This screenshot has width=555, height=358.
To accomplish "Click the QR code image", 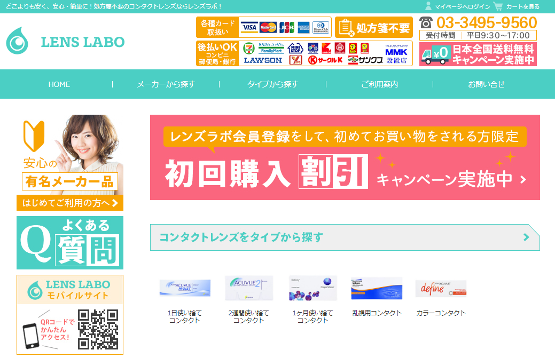I will (x=98, y=329).
